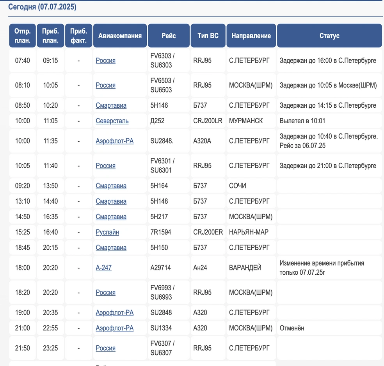This screenshot has height=366, width=384.
Task: Click the Статус column header
Action: point(329,36)
